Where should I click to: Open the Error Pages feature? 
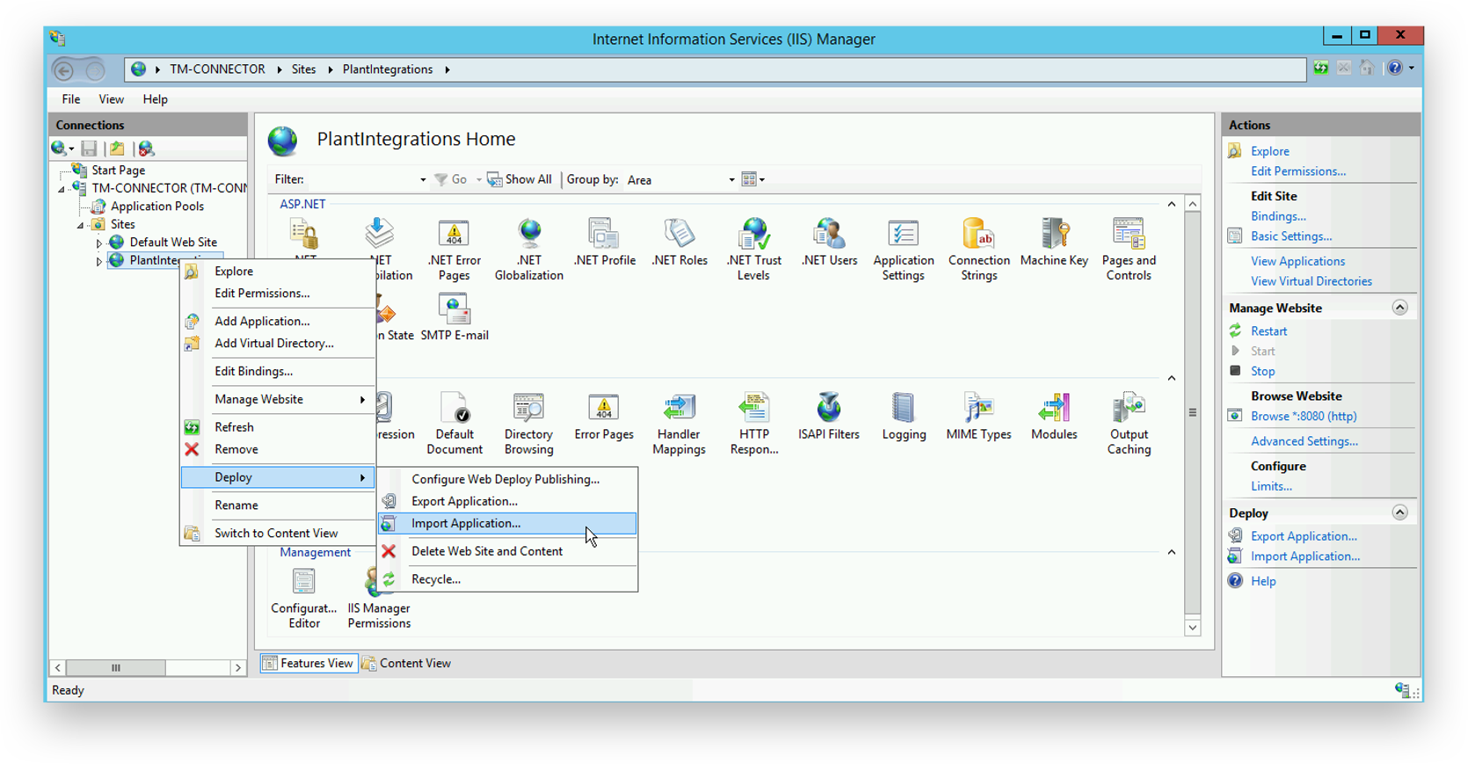[603, 416]
